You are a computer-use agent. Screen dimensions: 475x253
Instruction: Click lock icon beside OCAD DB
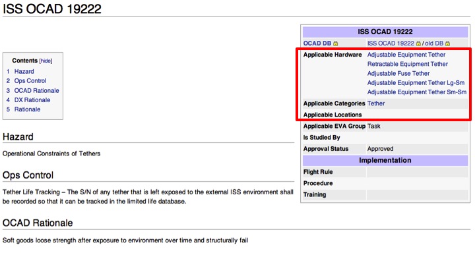(335, 43)
